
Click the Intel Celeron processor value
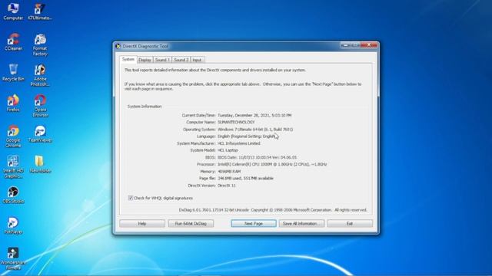[272, 164]
